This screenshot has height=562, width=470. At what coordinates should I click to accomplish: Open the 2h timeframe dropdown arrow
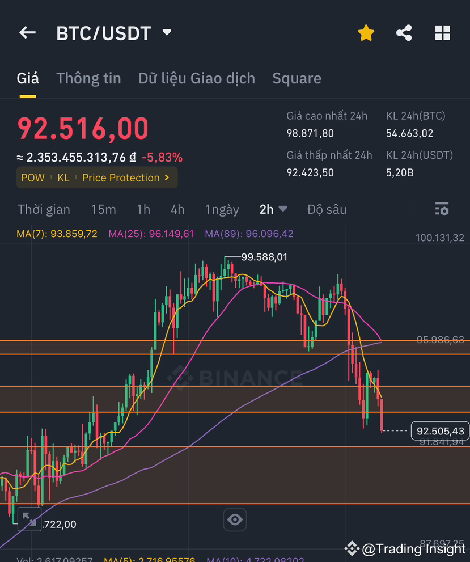(x=283, y=209)
